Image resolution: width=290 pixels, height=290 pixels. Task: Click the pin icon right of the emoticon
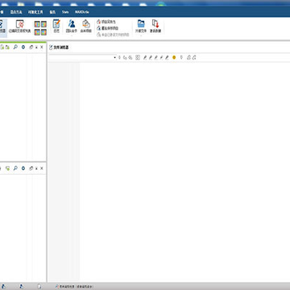pyautogui.click(x=181, y=57)
